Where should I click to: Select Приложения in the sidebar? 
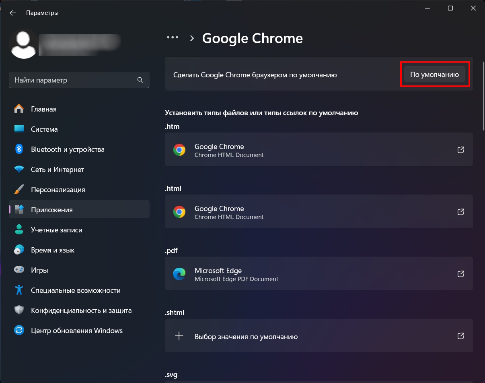(79, 210)
